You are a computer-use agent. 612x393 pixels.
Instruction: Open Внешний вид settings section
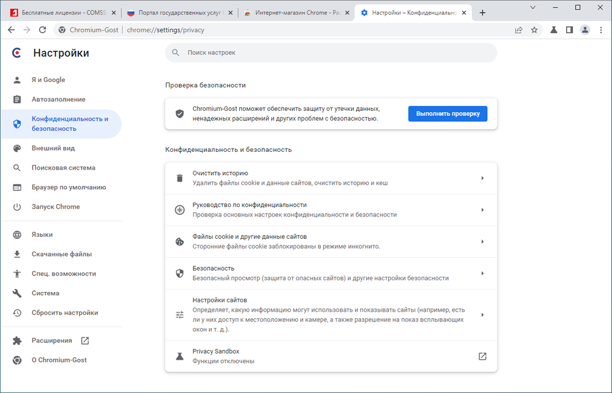(53, 148)
